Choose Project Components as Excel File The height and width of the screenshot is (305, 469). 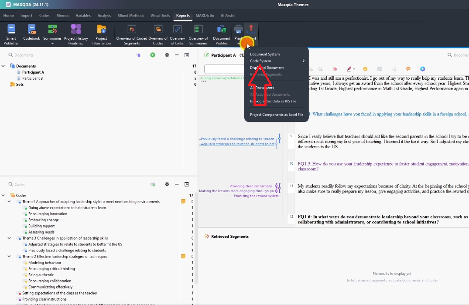(276, 115)
